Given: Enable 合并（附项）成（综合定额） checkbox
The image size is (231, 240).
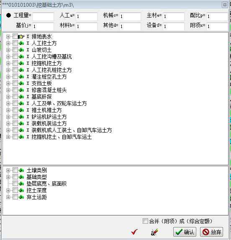Looking at the screenshot, I should [145, 221].
